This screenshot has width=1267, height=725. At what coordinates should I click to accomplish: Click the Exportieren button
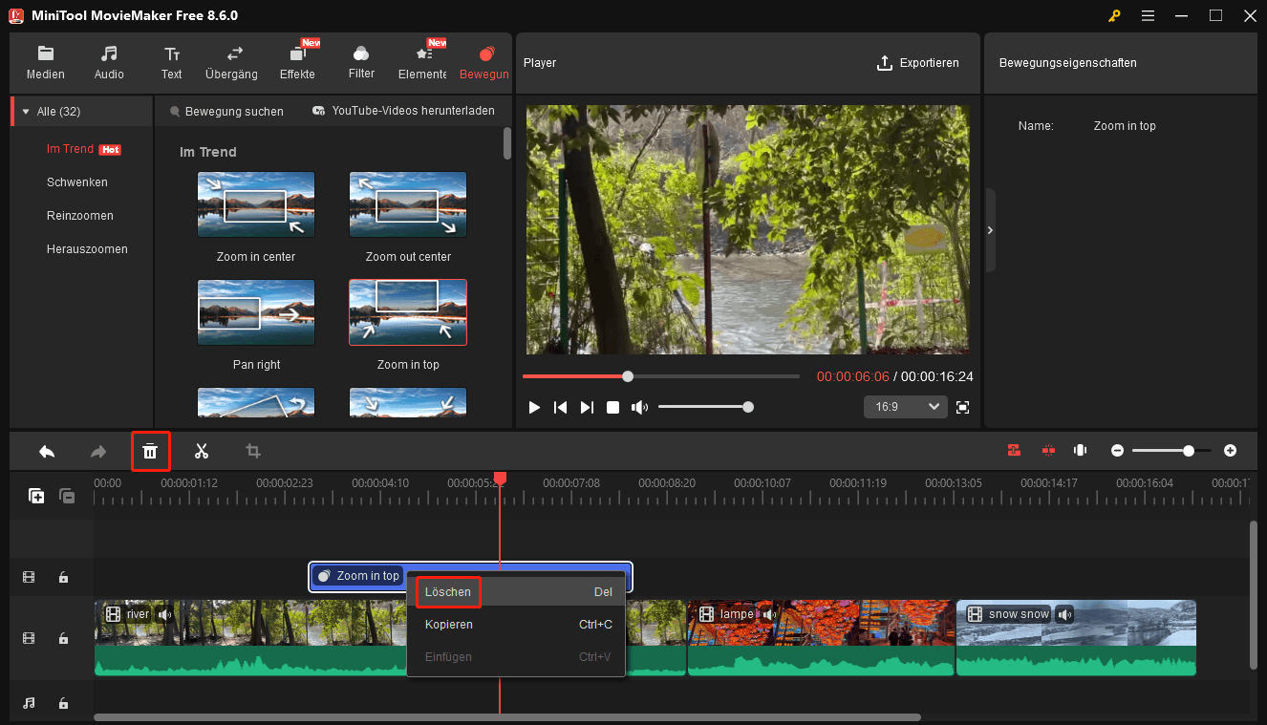click(918, 62)
